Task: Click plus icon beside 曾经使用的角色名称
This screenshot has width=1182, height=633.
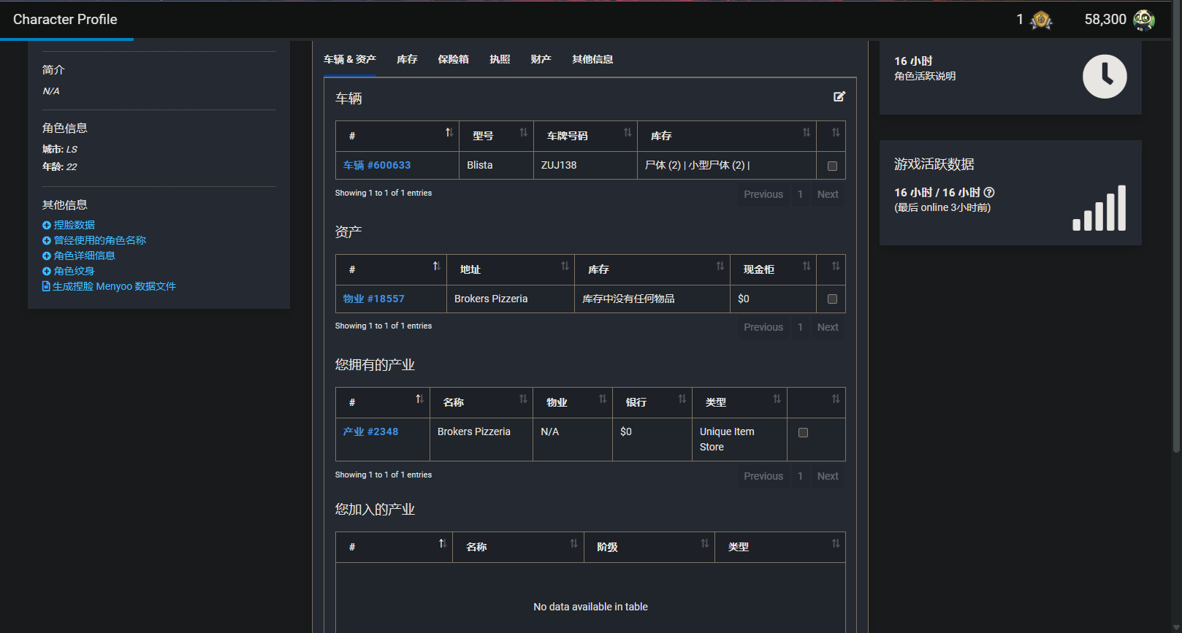Action: pyautogui.click(x=47, y=241)
